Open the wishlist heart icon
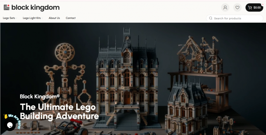Image resolution: width=266 pixels, height=135 pixels. [237, 7]
